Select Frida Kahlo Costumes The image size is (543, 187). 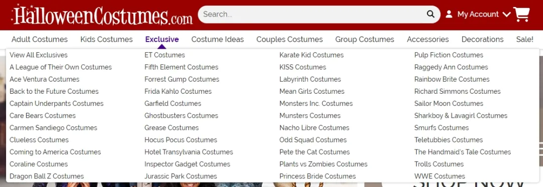[x=178, y=91]
